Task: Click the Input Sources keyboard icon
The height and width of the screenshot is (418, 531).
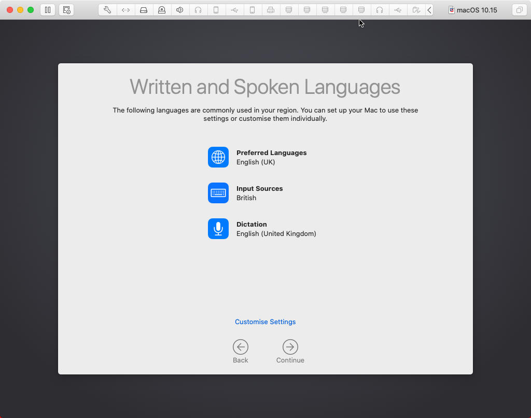Action: click(x=218, y=193)
